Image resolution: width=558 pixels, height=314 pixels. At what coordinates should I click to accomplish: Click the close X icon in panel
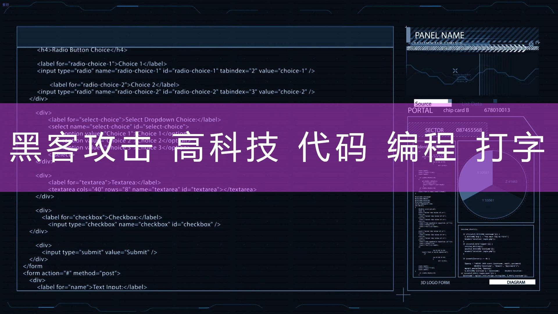[455, 70]
